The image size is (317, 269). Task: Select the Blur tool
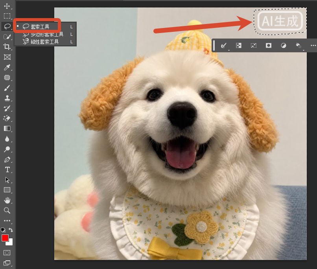click(x=7, y=139)
